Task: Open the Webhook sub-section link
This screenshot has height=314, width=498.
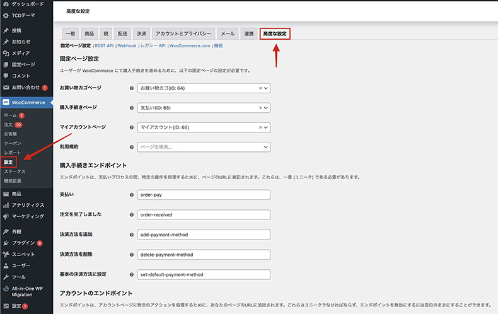Action: tap(127, 46)
